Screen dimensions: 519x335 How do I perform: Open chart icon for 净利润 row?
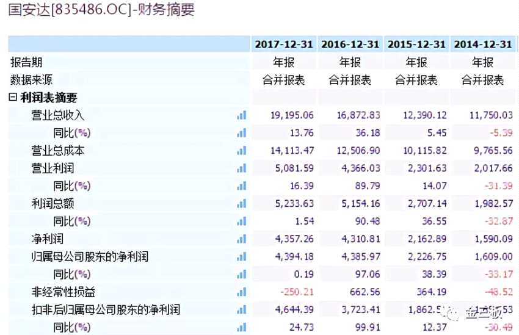click(242, 239)
